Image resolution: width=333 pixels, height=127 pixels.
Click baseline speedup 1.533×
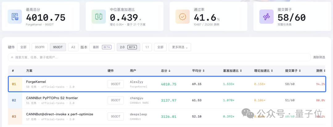[x=228, y=84]
